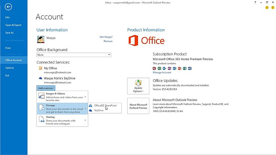Send a frown feedback face
The width and height of the screenshot is (276, 155).
[273, 8]
